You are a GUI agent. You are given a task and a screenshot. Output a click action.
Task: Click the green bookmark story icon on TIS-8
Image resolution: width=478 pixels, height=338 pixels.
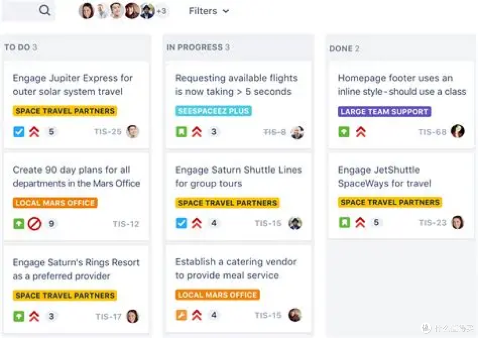tap(181, 132)
